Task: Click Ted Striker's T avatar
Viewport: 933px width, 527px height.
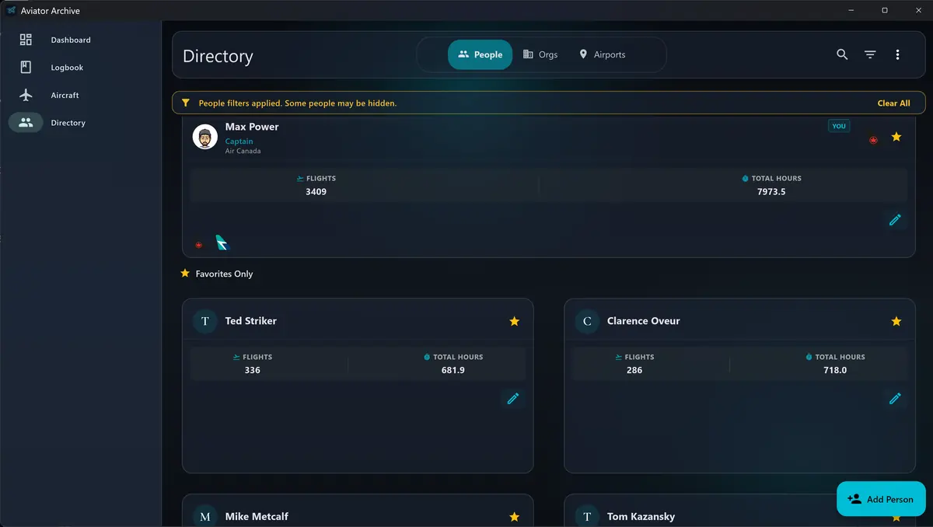Action: coord(205,321)
